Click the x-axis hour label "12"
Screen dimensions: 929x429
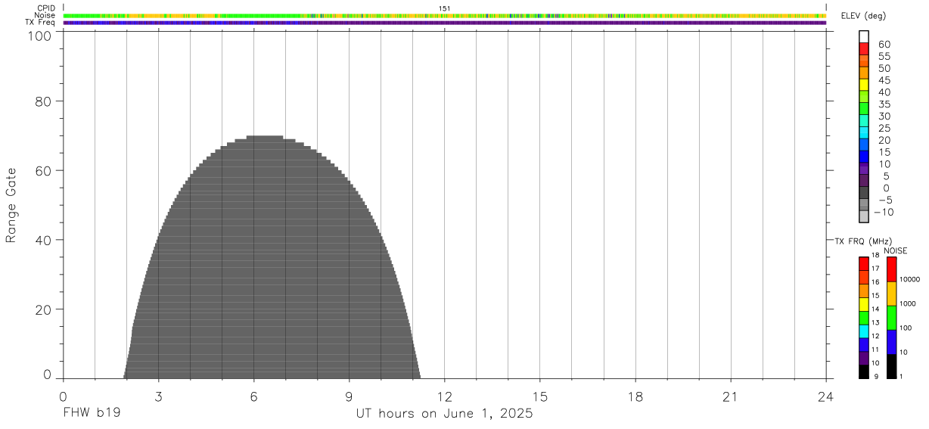[444, 396]
